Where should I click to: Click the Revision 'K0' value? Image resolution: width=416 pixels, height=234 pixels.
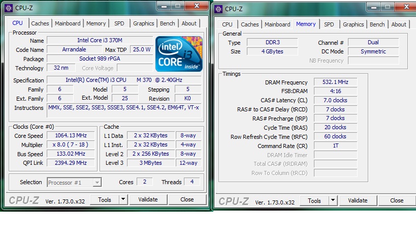click(187, 98)
